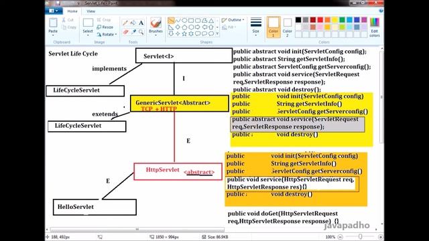Screen dimensions: 429x241
Task: Select the Eraser tool
Action: click(125, 32)
